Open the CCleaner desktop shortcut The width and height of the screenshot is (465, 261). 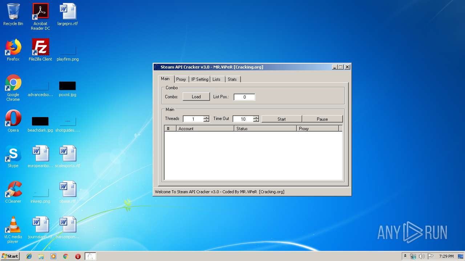click(x=13, y=192)
